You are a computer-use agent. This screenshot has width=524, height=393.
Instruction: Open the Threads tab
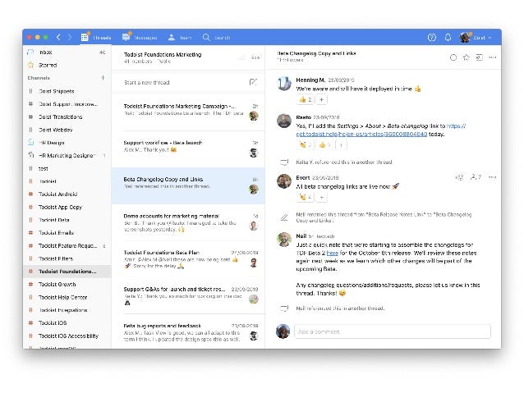(96, 38)
